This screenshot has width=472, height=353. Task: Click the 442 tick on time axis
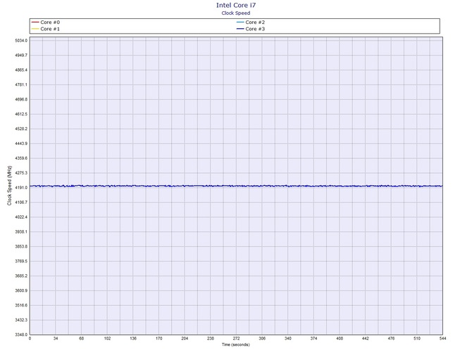[x=365, y=338]
